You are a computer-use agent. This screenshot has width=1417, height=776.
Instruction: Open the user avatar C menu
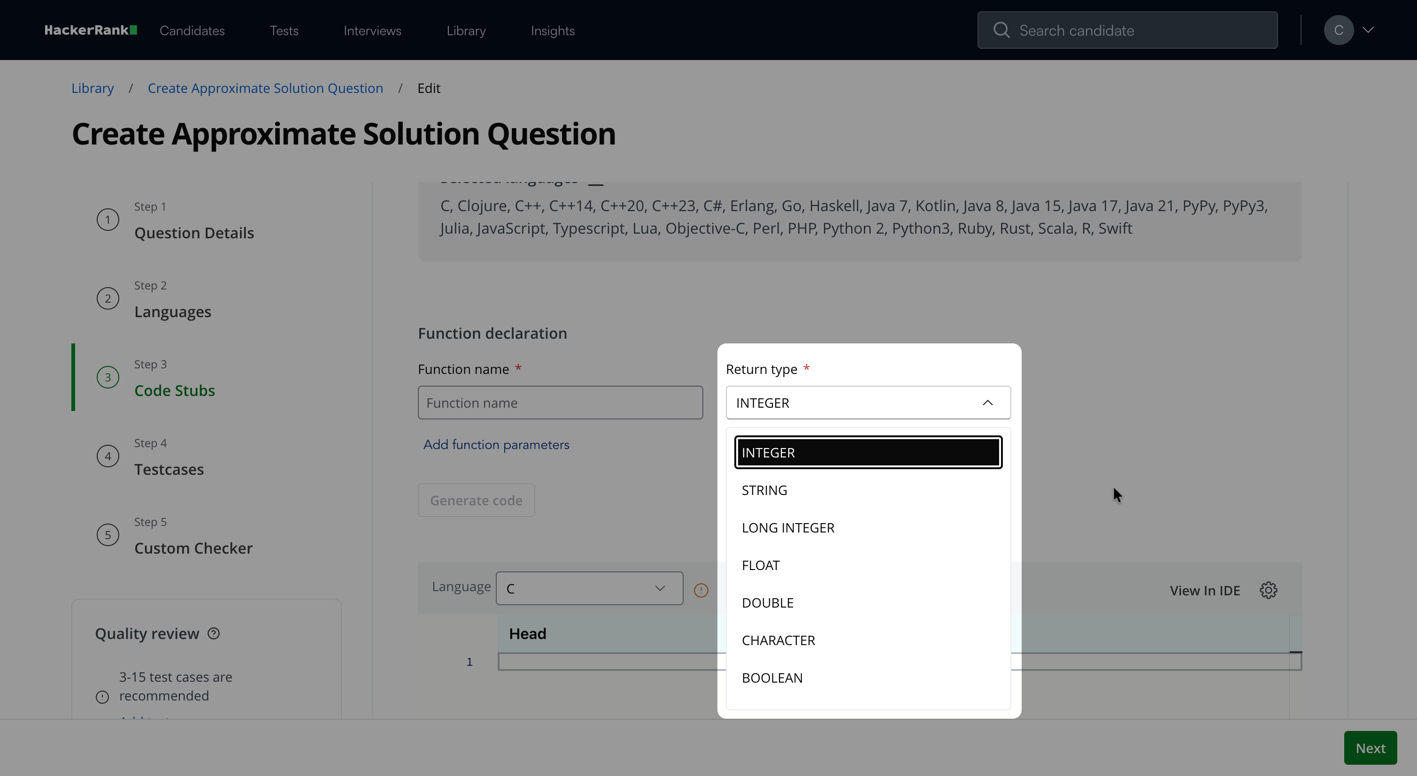click(x=1338, y=30)
